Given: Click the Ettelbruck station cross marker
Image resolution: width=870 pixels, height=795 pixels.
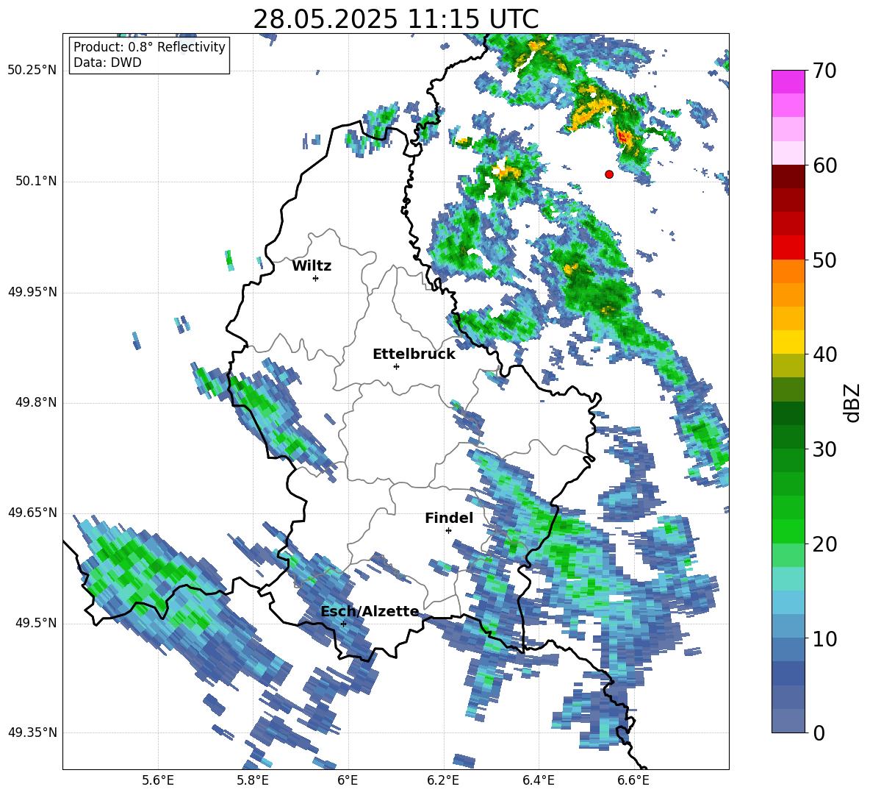Looking at the screenshot, I should coord(396,366).
